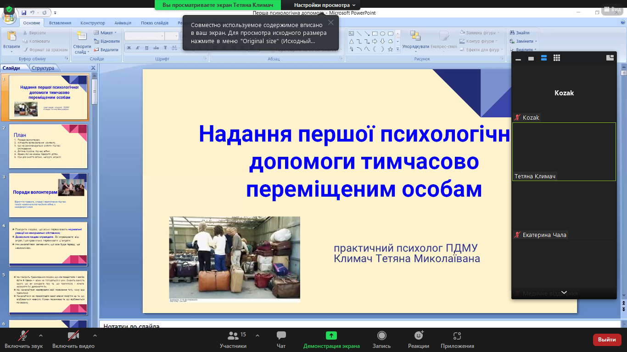Expand video options arrow next to camera
The width and height of the screenshot is (627, 352).
95,335
